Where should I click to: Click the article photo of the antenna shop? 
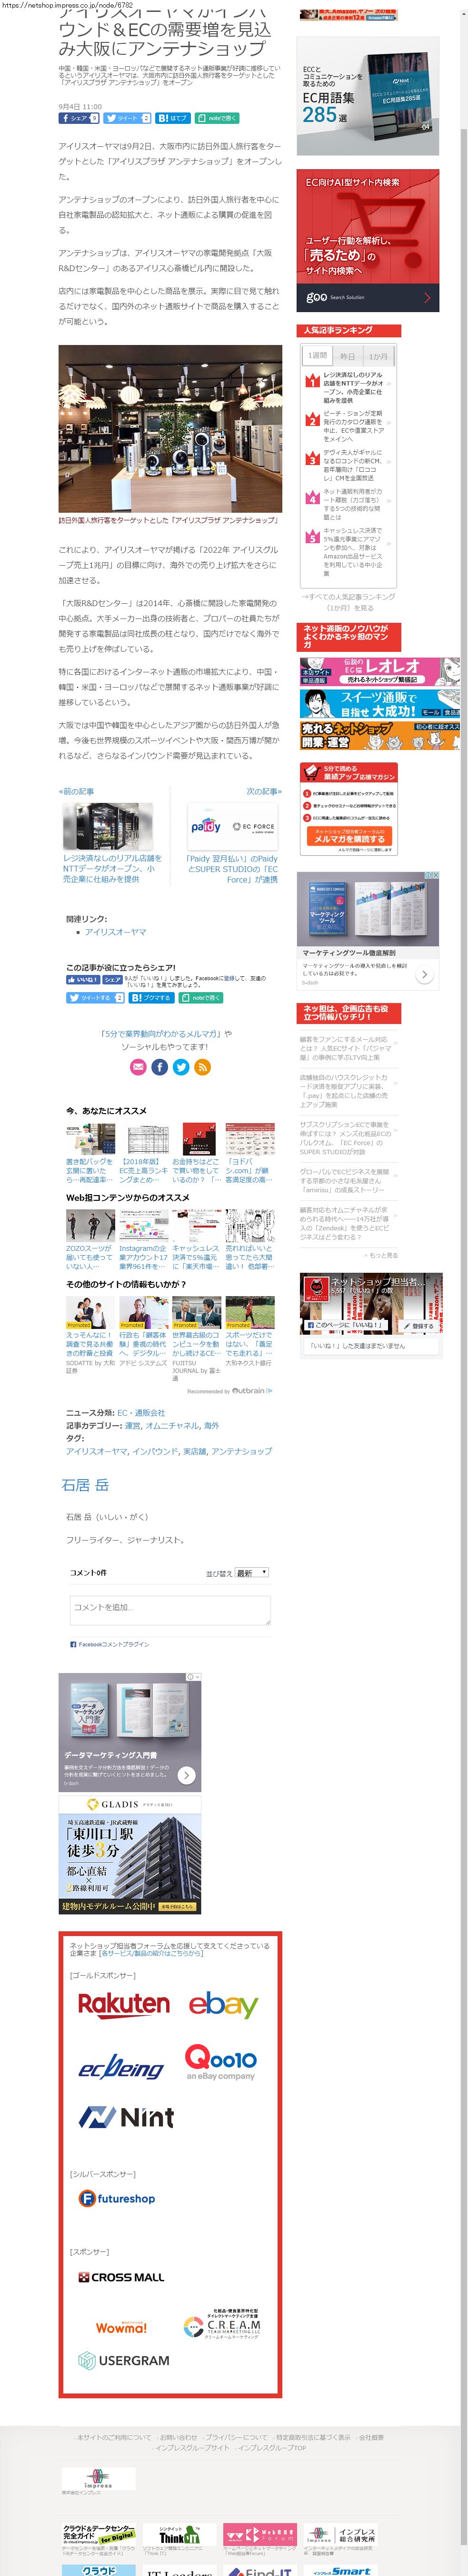pos(170,429)
